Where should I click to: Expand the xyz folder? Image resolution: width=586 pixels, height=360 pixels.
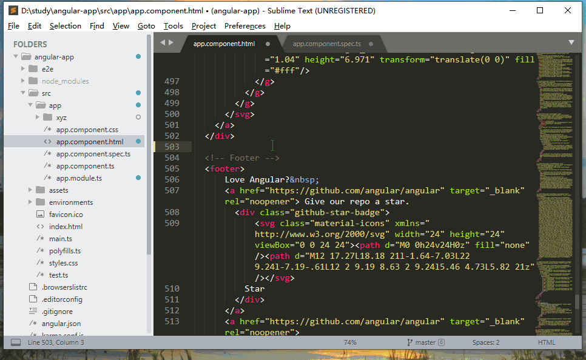coord(38,117)
